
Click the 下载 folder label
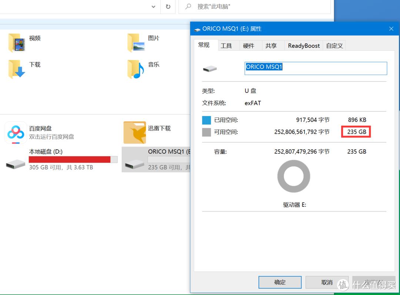tap(35, 65)
